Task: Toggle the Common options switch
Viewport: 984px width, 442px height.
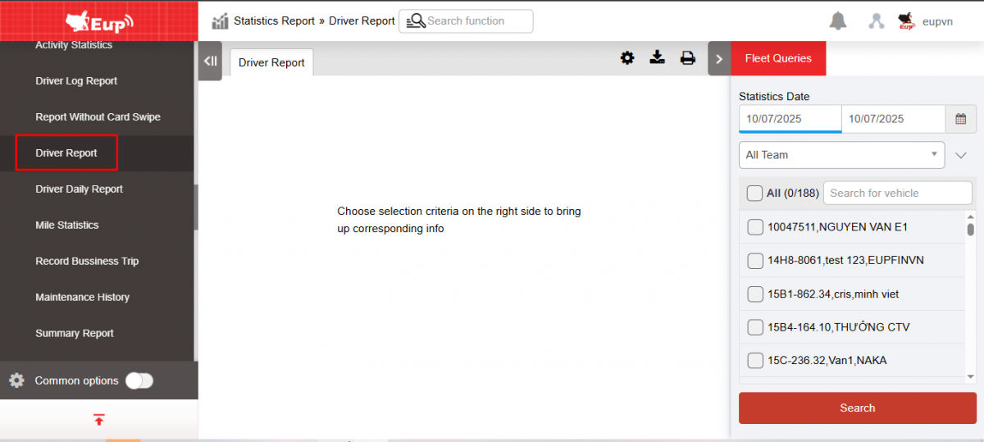Action: point(139,380)
